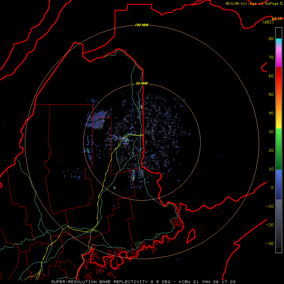Click the 50 NMI range ring label
The height and width of the screenshot is (284, 284).
[142, 83]
